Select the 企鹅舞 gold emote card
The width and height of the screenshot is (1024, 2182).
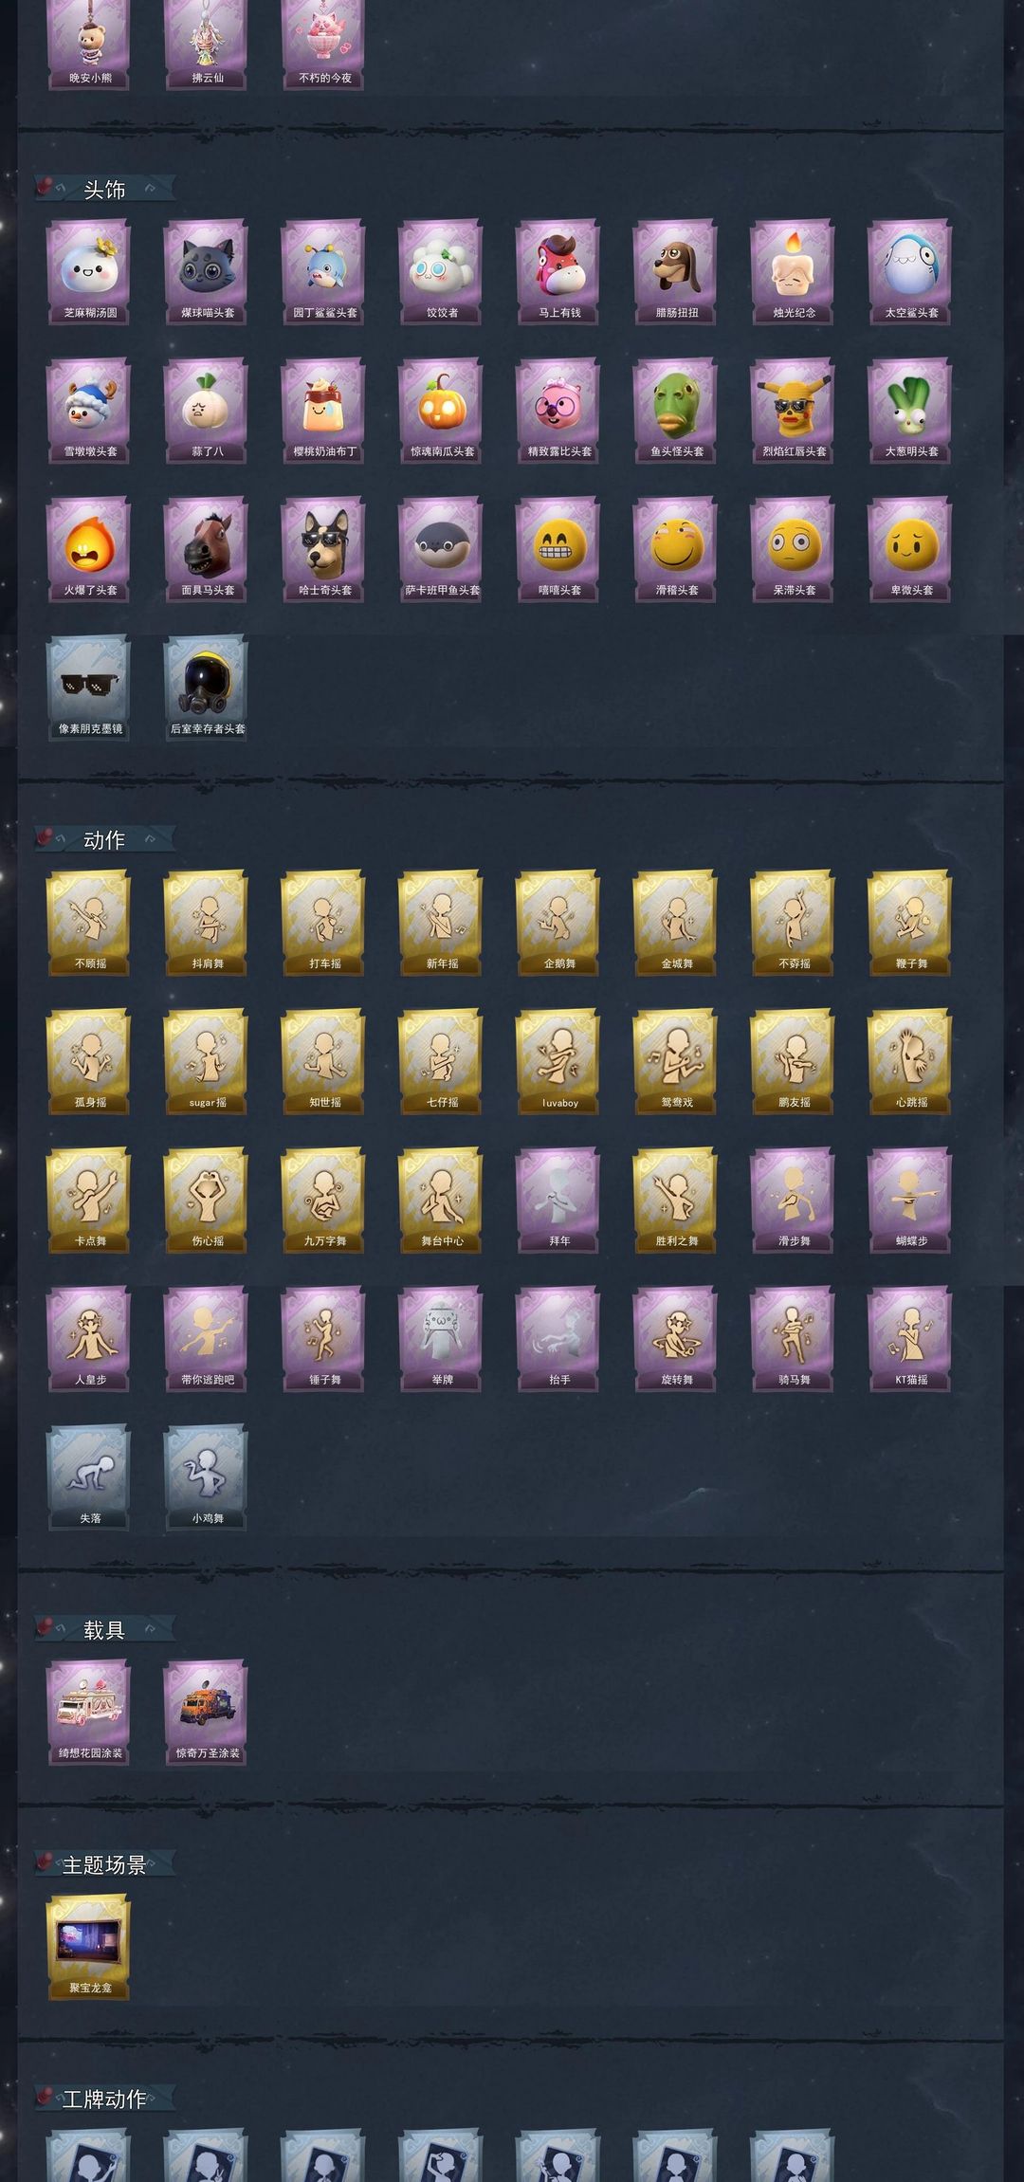[x=558, y=923]
